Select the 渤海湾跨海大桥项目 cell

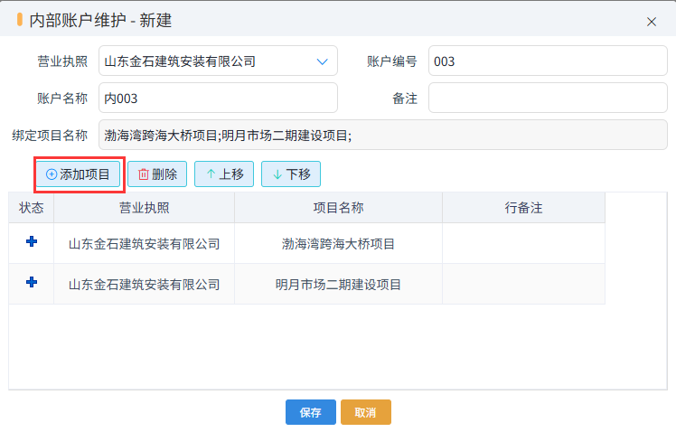(x=338, y=244)
